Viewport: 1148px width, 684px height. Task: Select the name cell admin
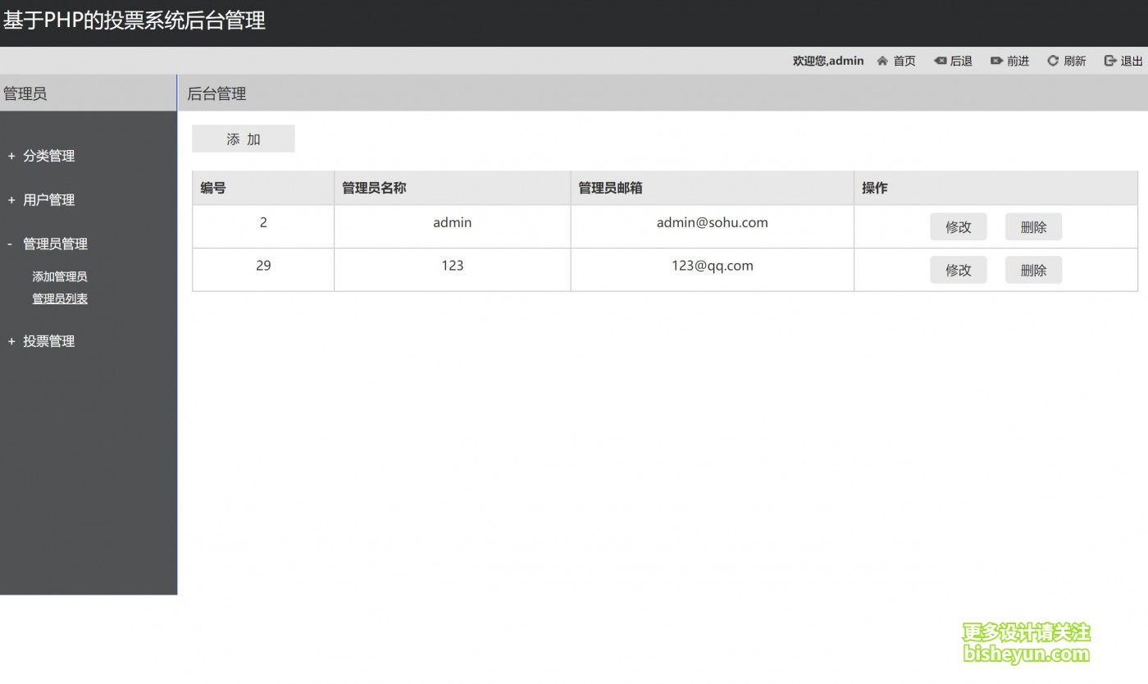pyautogui.click(x=453, y=226)
